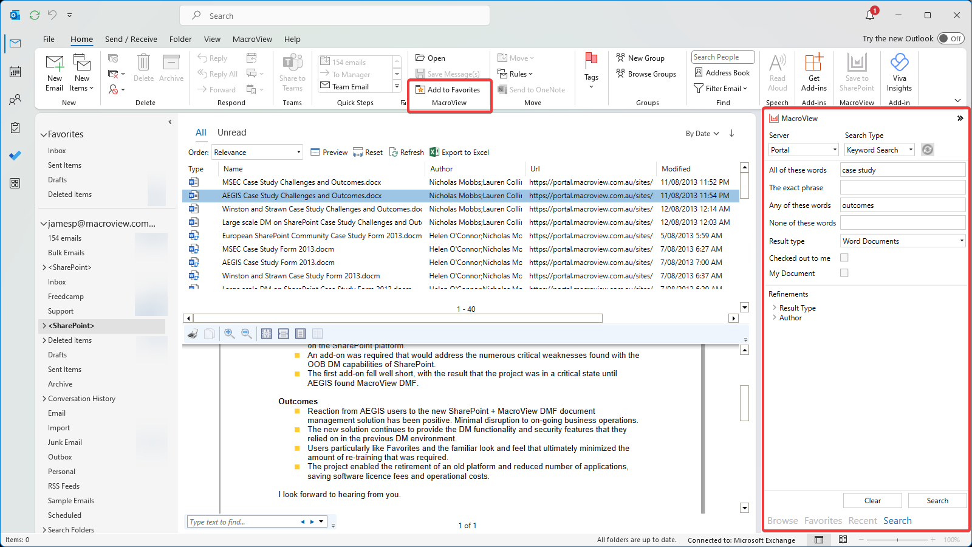Viewport: 972px width, 547px height.
Task: Open Viva Insights
Action: (899, 72)
